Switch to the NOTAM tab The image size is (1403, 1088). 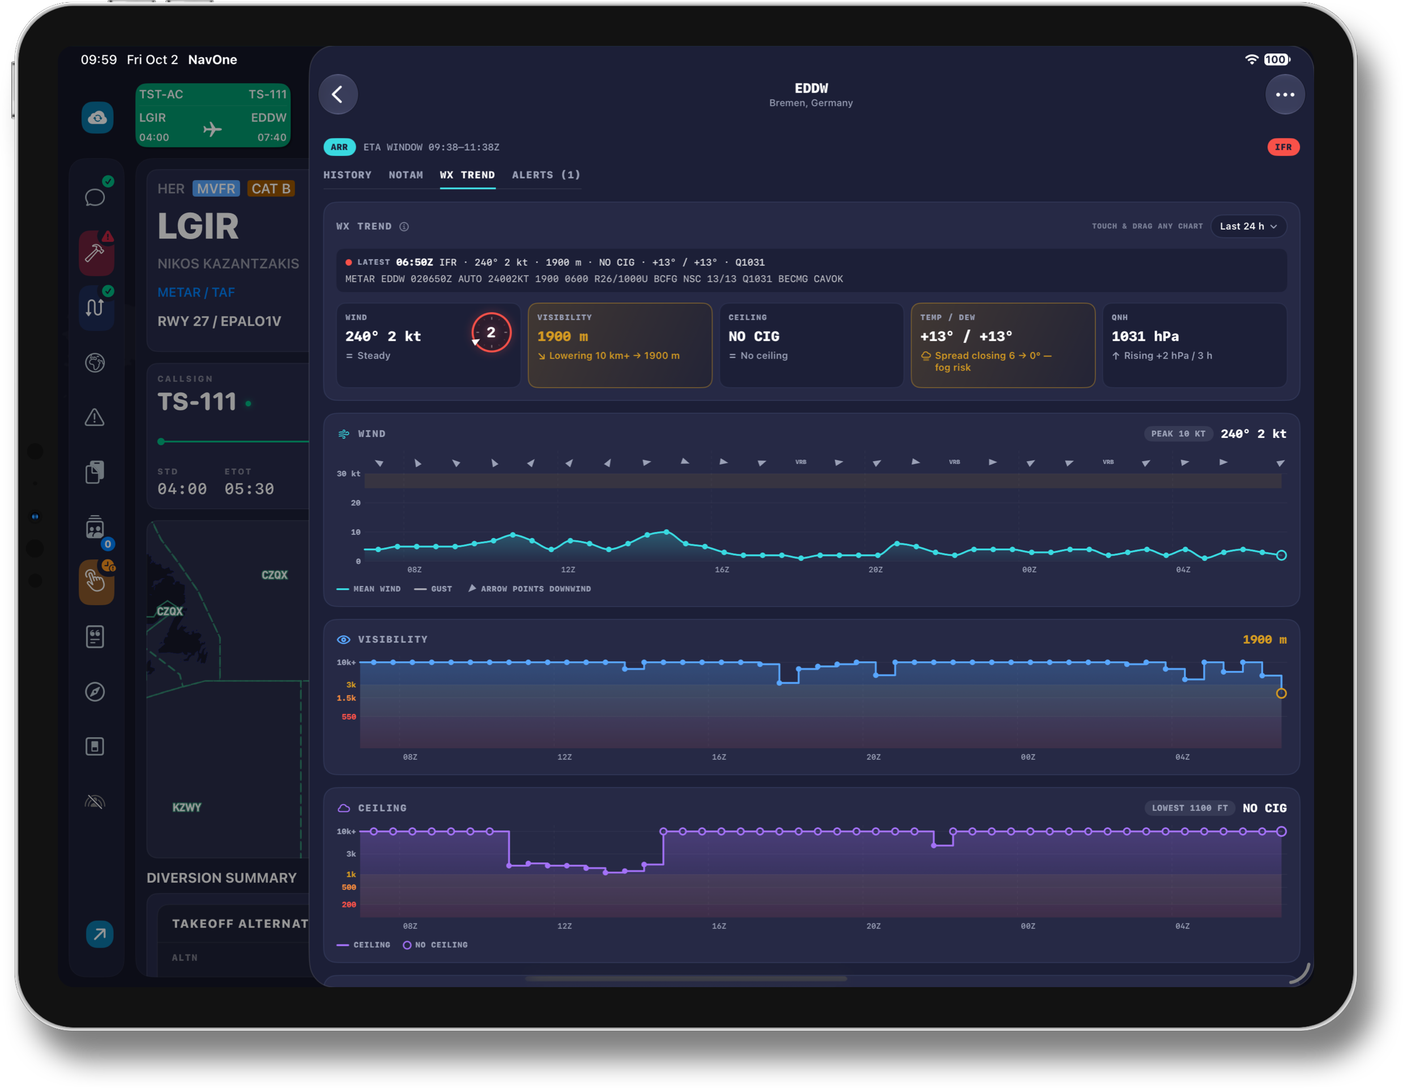click(x=406, y=175)
